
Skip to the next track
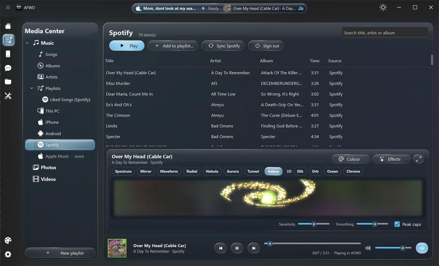coord(254,248)
